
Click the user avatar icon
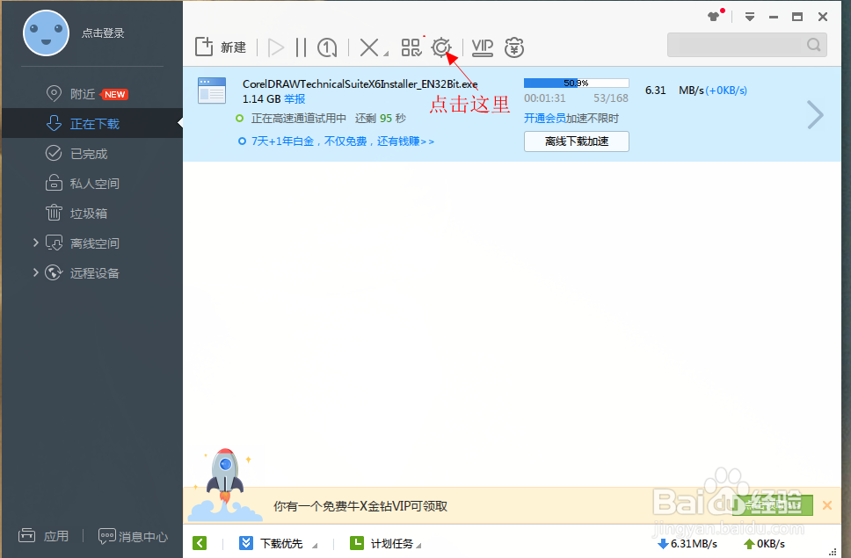46,33
